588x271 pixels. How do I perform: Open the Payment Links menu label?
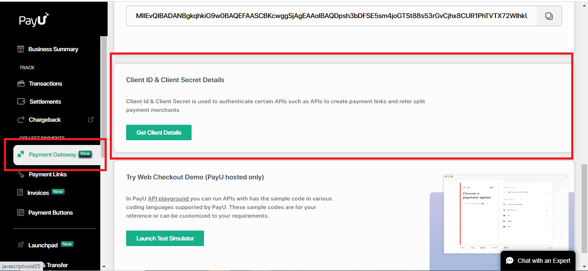[48, 174]
